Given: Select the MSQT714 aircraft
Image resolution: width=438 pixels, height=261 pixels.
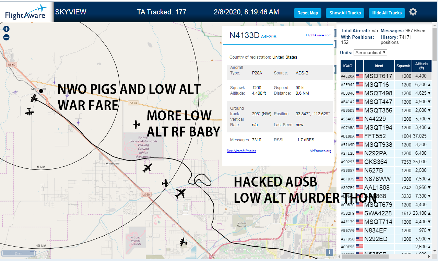Looking at the screenshot, I should click(x=386, y=222).
